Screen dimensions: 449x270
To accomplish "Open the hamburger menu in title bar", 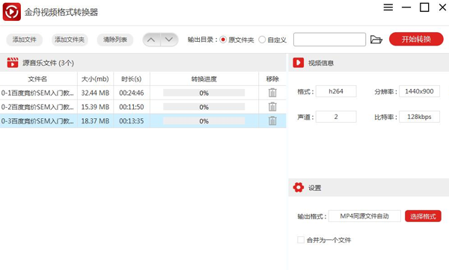I will click(388, 7).
